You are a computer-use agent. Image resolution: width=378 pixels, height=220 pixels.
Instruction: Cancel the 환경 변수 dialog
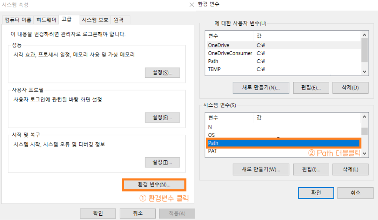tap(356, 193)
